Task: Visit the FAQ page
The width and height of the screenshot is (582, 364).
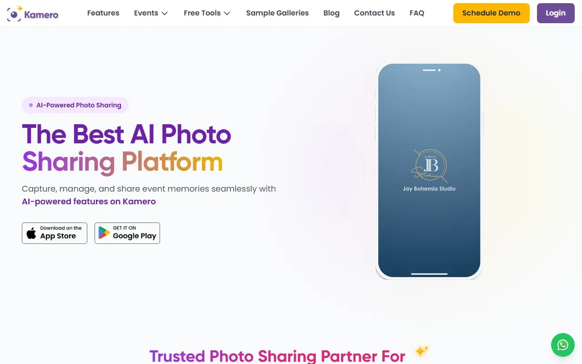Action: click(x=417, y=13)
